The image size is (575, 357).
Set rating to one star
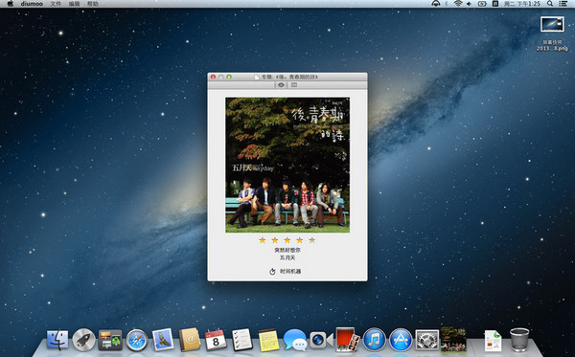(x=263, y=240)
